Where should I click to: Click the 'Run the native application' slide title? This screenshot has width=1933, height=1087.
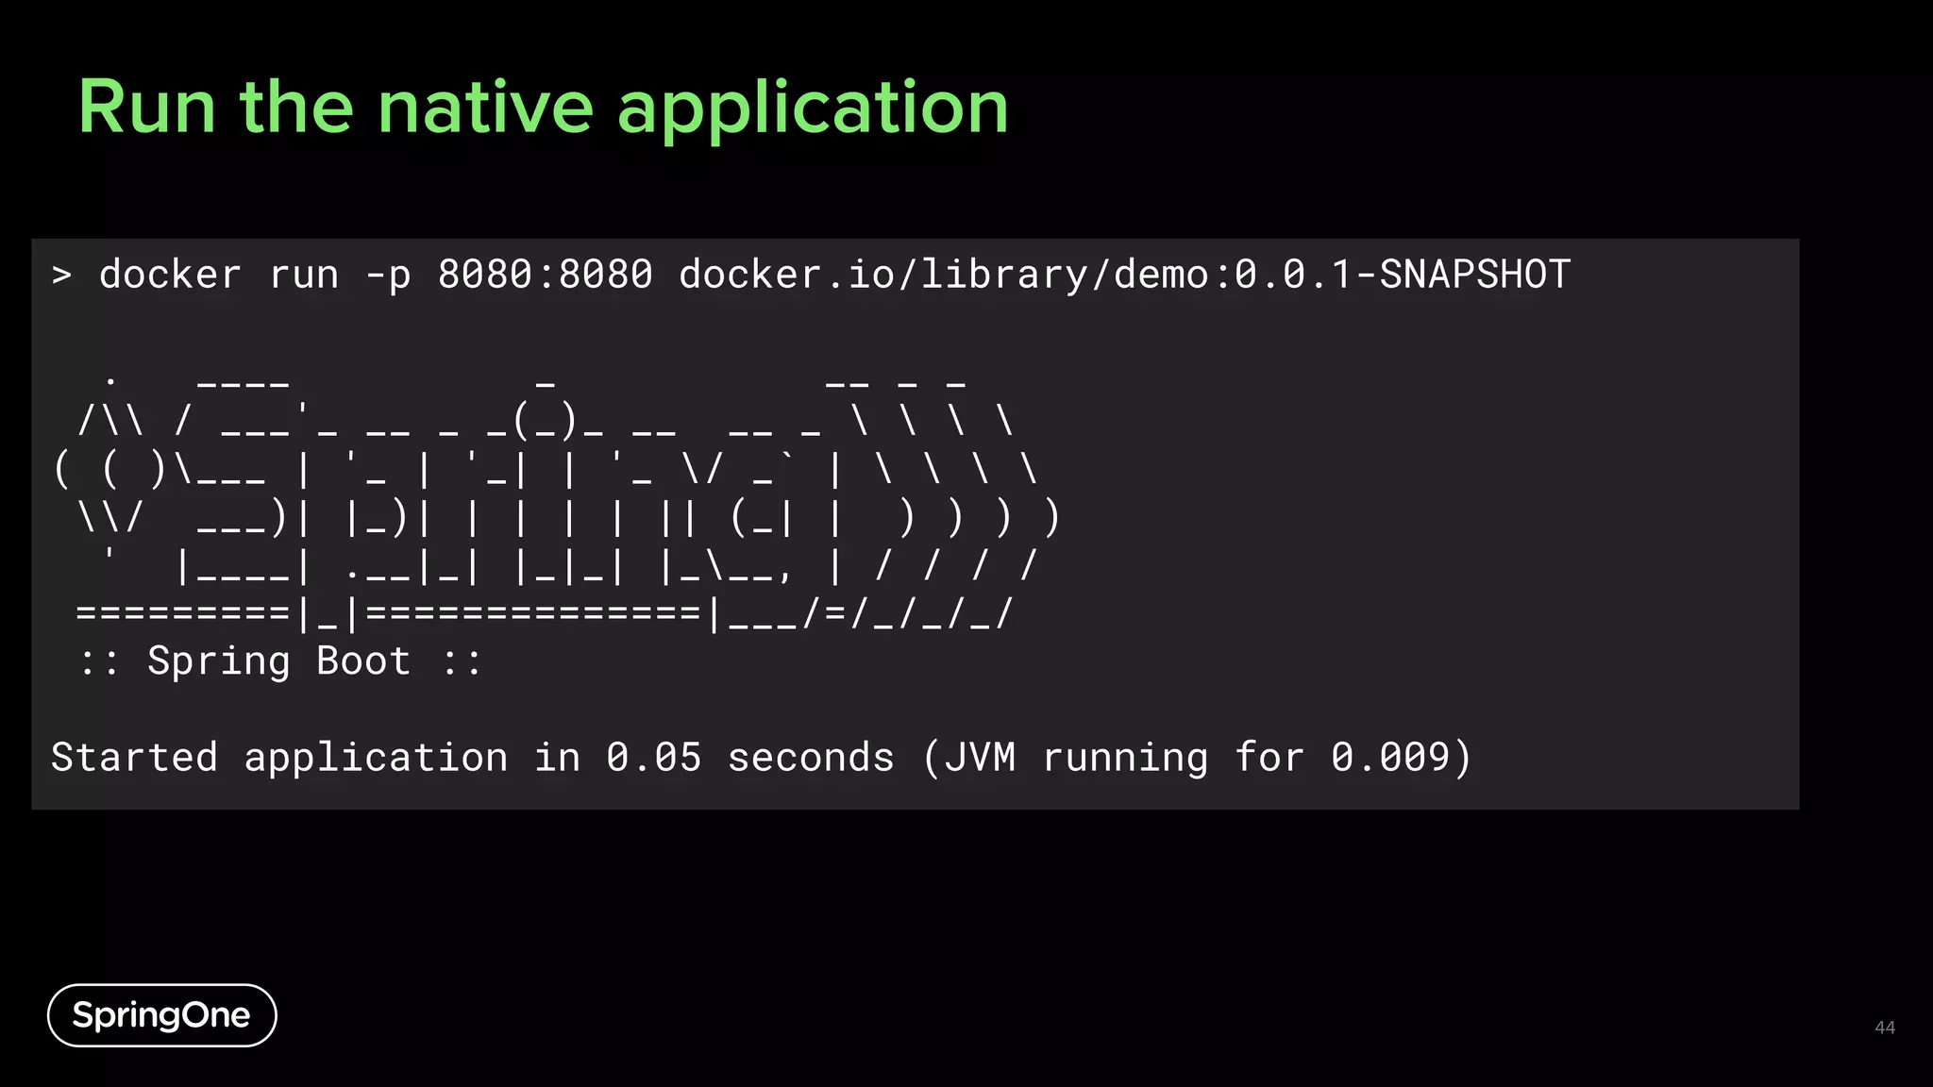click(544, 110)
